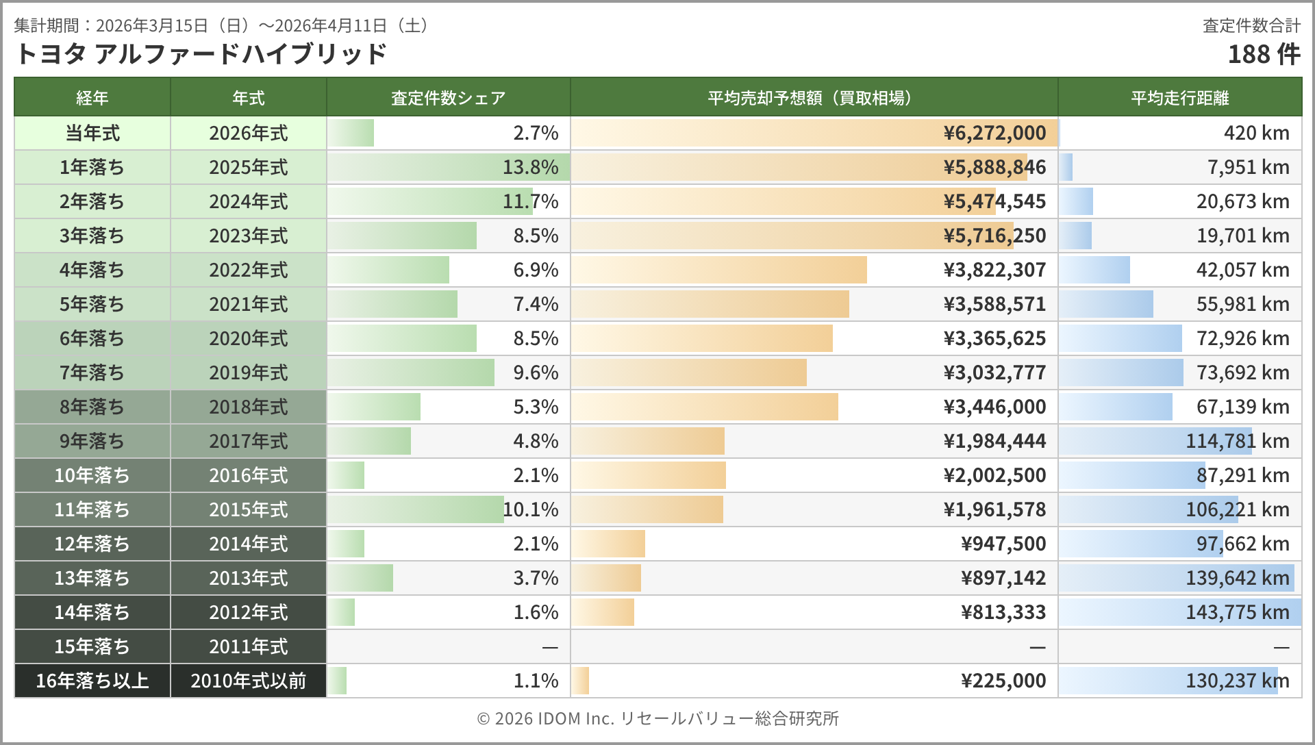Click the 年式 column header

(249, 98)
